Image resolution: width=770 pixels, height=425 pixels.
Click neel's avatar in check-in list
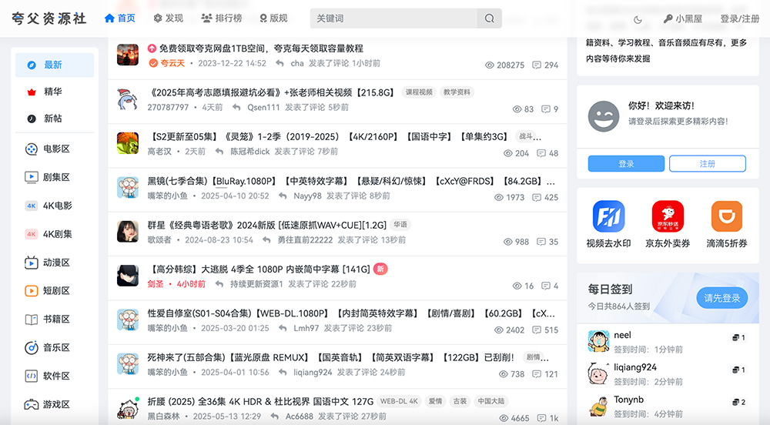(598, 342)
